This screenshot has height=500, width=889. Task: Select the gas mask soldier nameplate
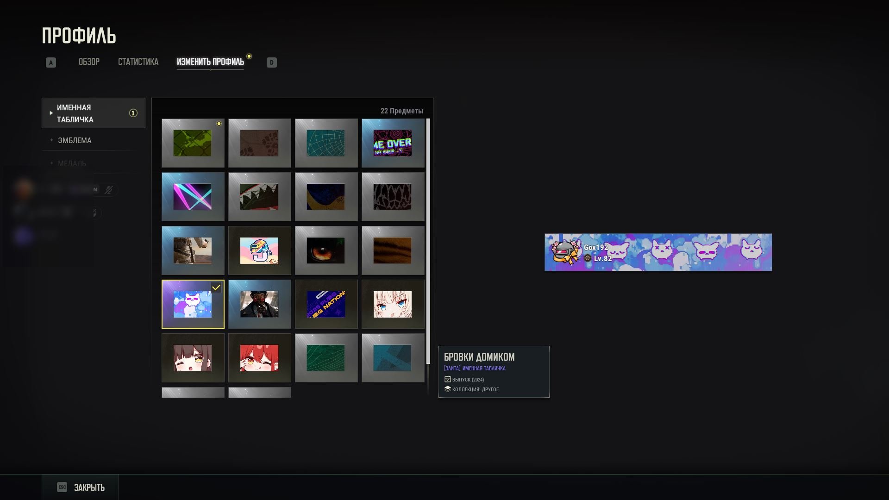click(x=259, y=304)
